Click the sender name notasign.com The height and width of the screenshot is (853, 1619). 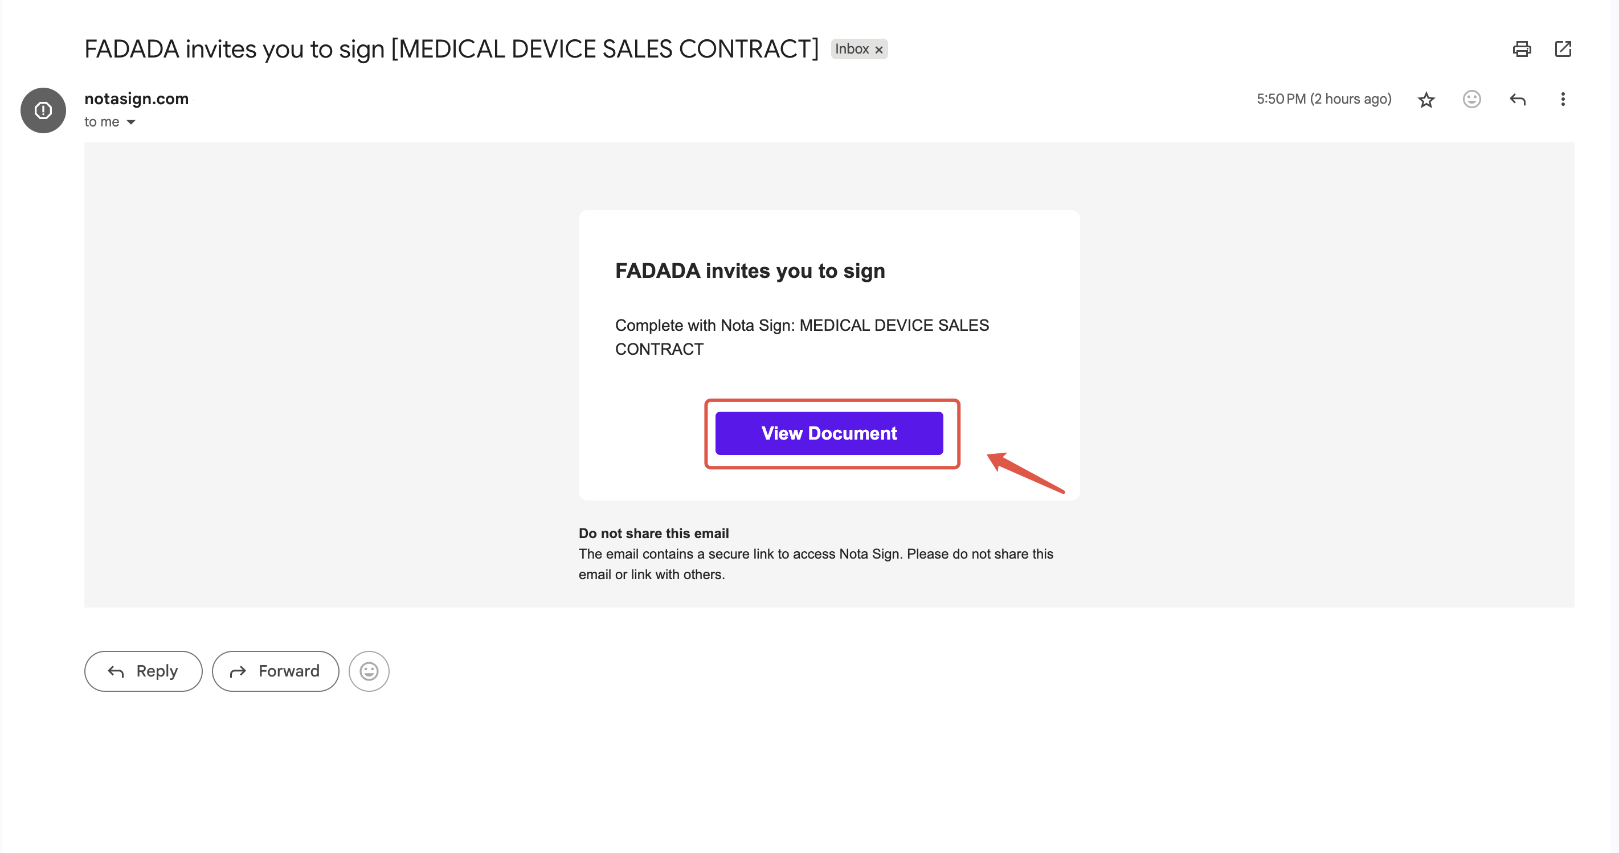point(136,99)
